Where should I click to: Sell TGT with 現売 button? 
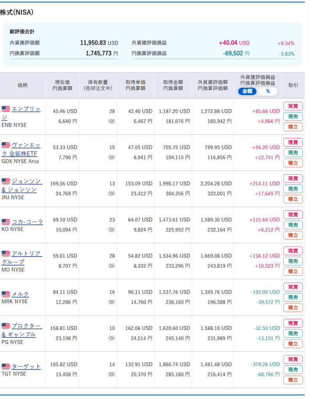tap(293, 369)
